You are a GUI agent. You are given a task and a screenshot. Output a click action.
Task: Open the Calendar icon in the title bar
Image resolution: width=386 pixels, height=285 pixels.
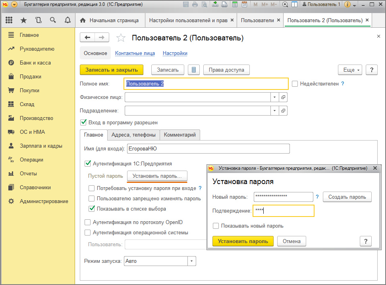coord(244,4)
